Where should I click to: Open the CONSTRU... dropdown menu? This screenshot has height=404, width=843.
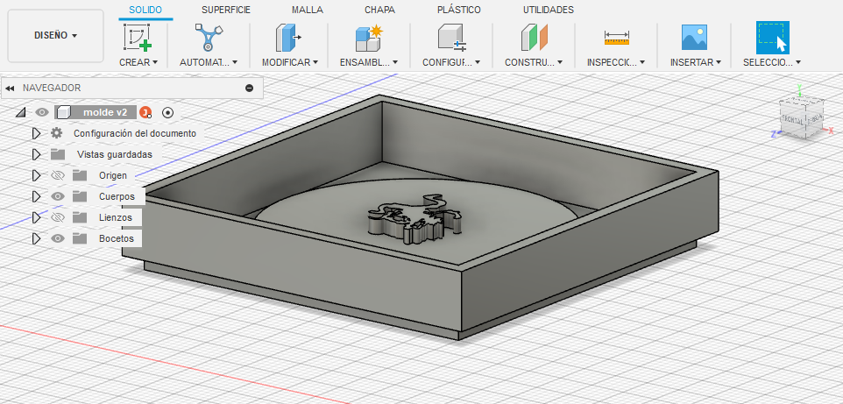[x=534, y=62]
